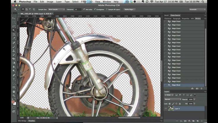The height and width of the screenshot is (123, 218).
Task: Choose Add to selection mode
Action: click(27, 9)
